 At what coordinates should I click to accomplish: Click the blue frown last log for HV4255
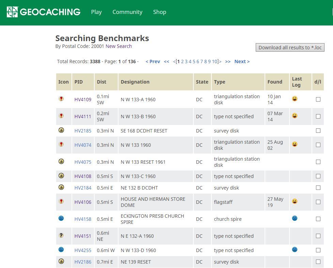(x=295, y=250)
